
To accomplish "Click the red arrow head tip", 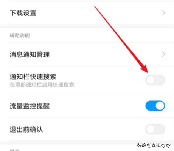I will 148,72.
